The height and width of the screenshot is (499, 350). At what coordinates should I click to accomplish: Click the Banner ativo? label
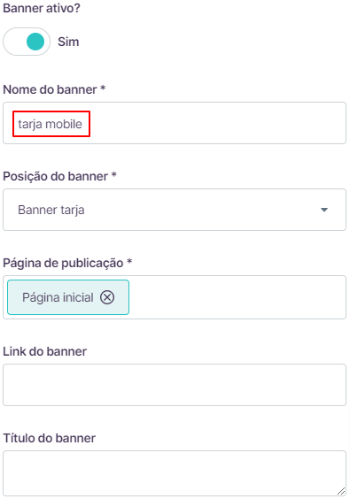point(42,8)
